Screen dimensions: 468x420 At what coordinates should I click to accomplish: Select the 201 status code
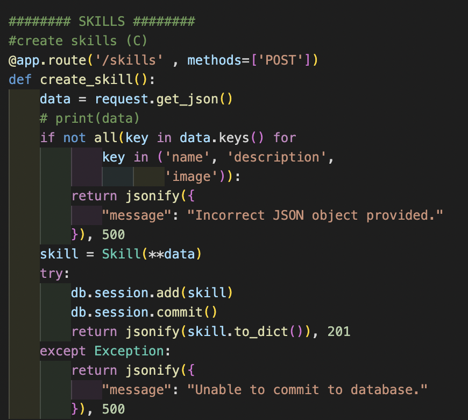click(342, 331)
